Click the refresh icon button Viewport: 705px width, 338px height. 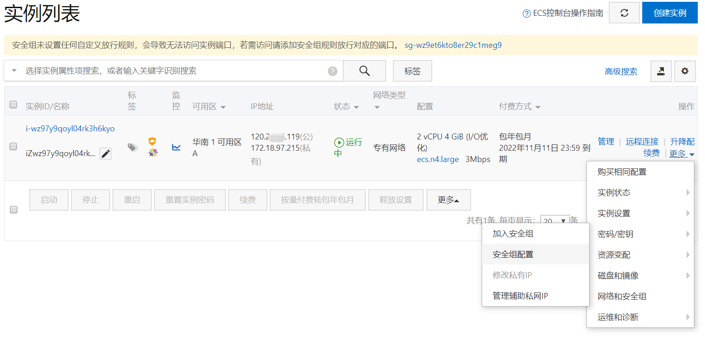point(624,13)
